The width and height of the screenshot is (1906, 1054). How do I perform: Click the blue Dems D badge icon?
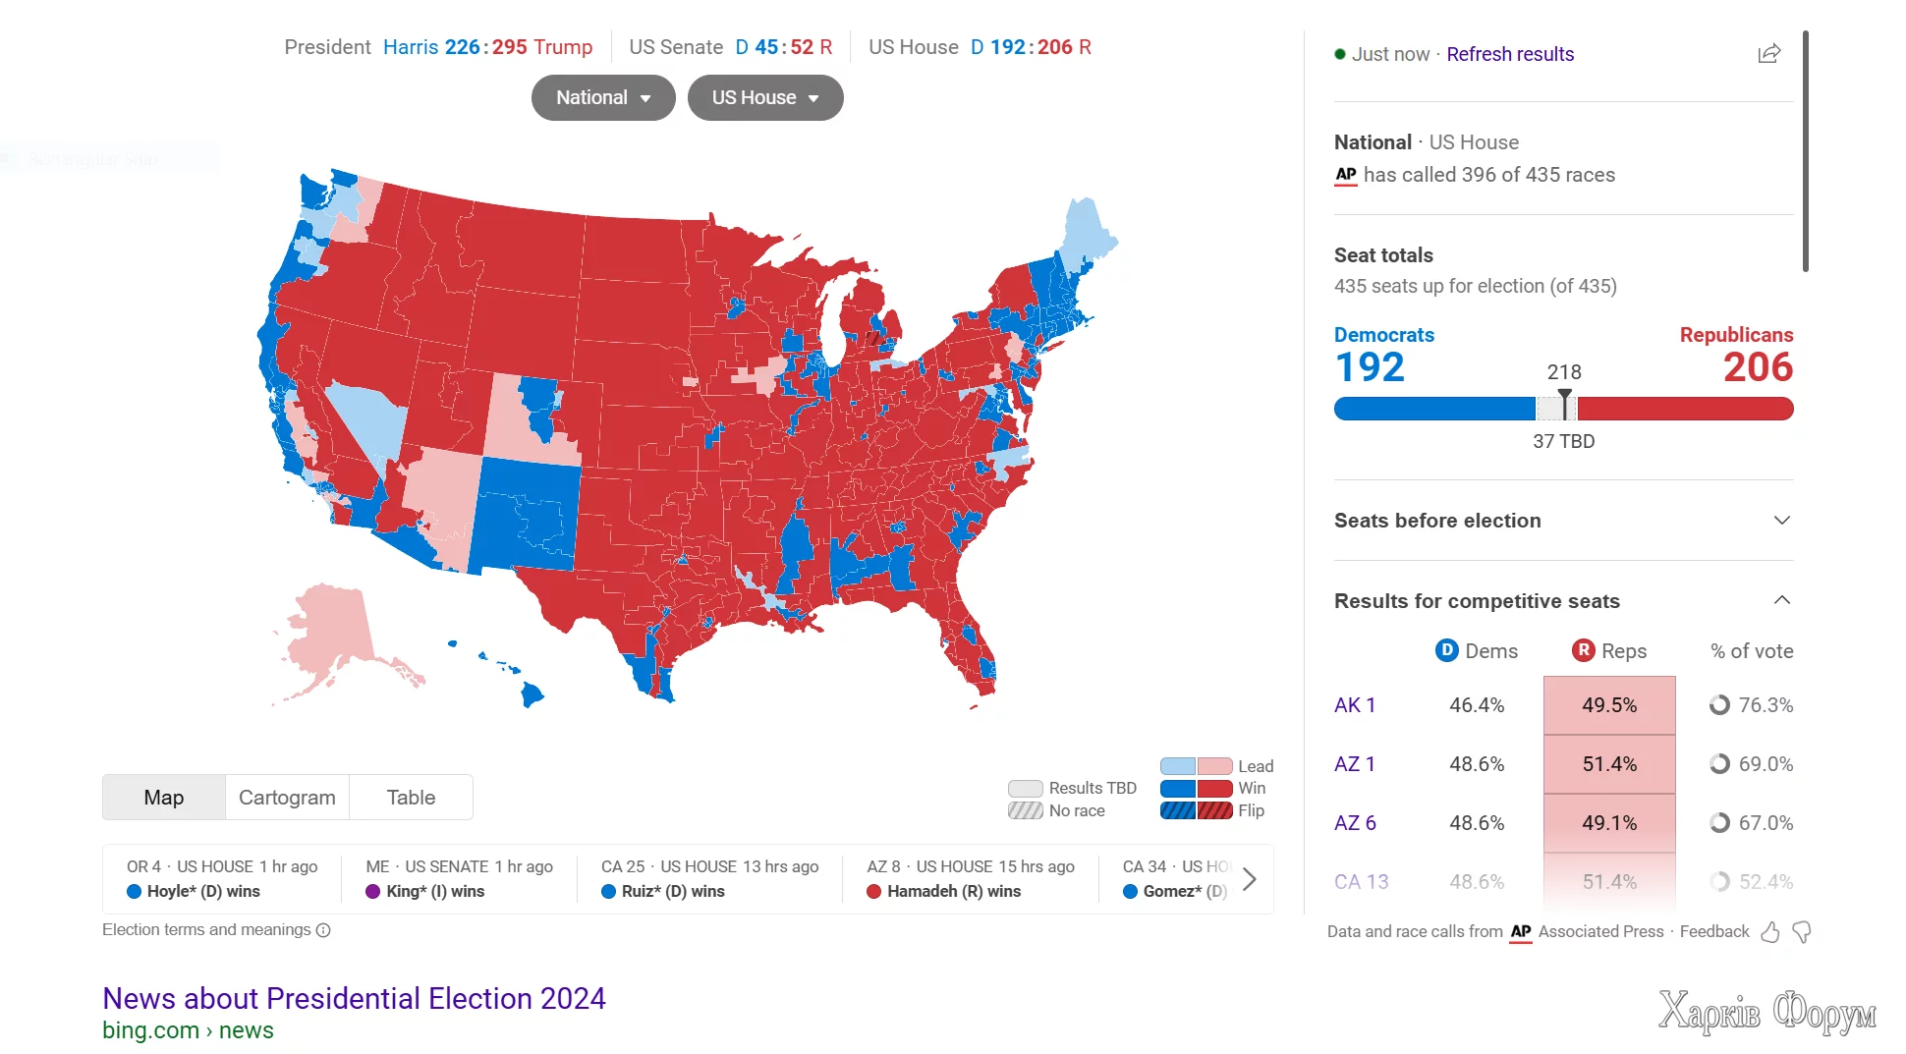click(x=1446, y=650)
